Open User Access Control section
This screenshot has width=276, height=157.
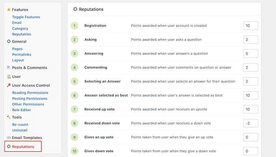point(31,85)
